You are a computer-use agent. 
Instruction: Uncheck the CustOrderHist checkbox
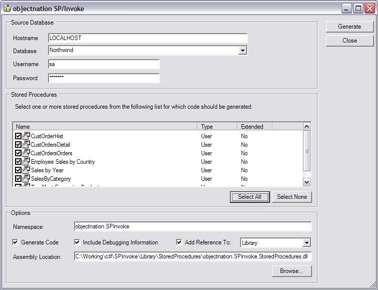coord(18,136)
